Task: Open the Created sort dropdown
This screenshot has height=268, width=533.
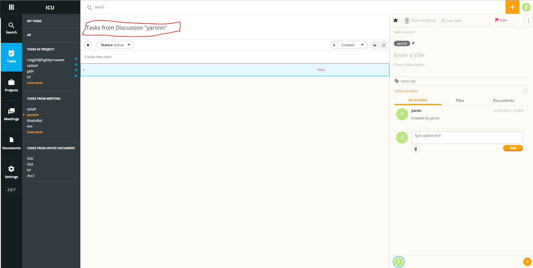Action: coord(352,45)
